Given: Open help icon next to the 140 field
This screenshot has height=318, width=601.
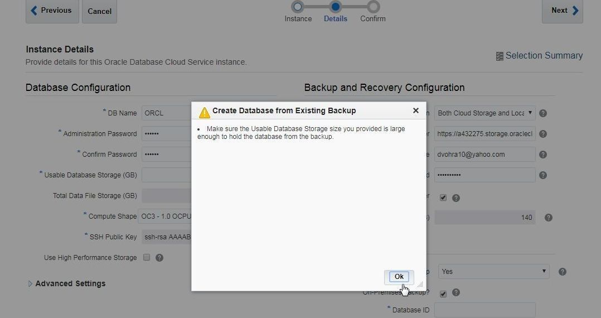Looking at the screenshot, I should tap(549, 218).
